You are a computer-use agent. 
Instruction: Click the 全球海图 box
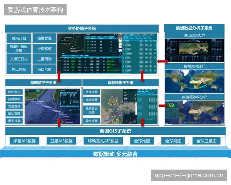tap(173, 141)
